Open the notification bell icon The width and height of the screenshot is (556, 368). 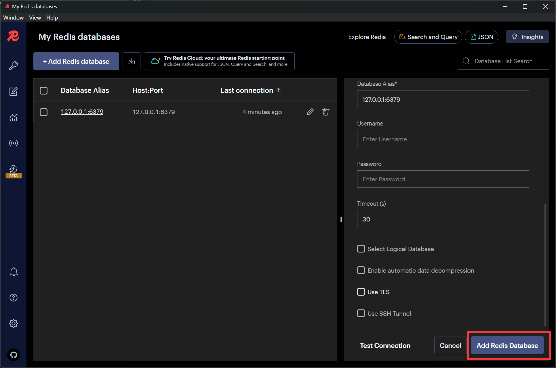pos(14,272)
